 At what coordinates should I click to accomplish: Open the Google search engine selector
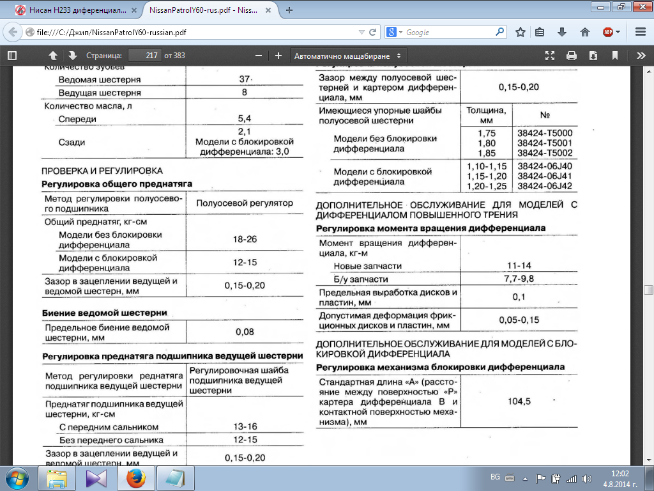(394, 32)
